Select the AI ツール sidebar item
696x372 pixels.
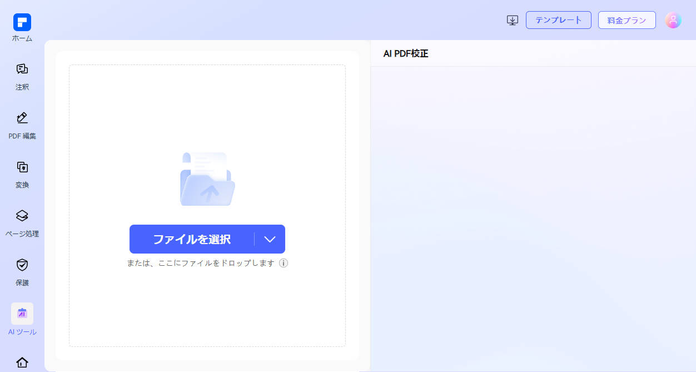click(x=22, y=320)
